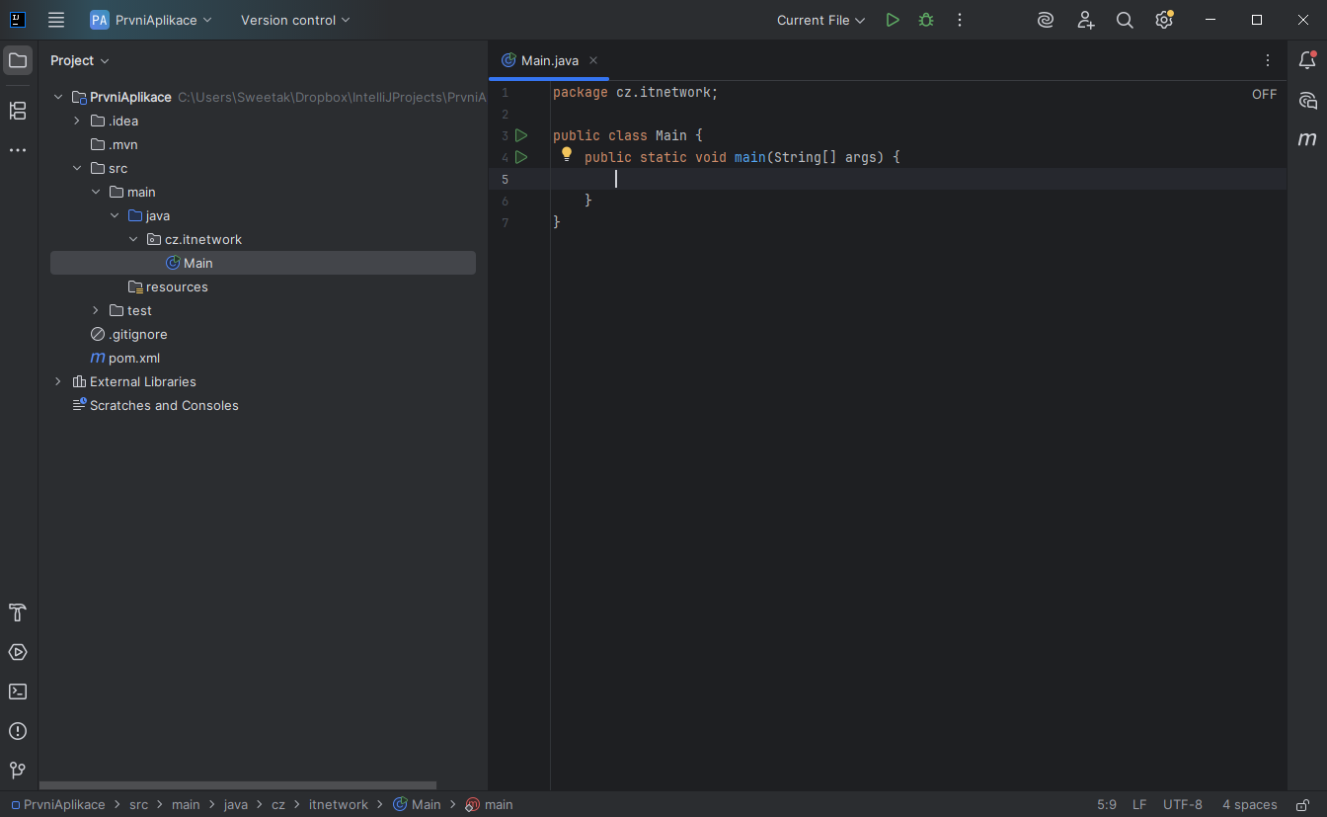Open the Build tool window hammer icon
This screenshot has width=1327, height=817.
point(18,613)
